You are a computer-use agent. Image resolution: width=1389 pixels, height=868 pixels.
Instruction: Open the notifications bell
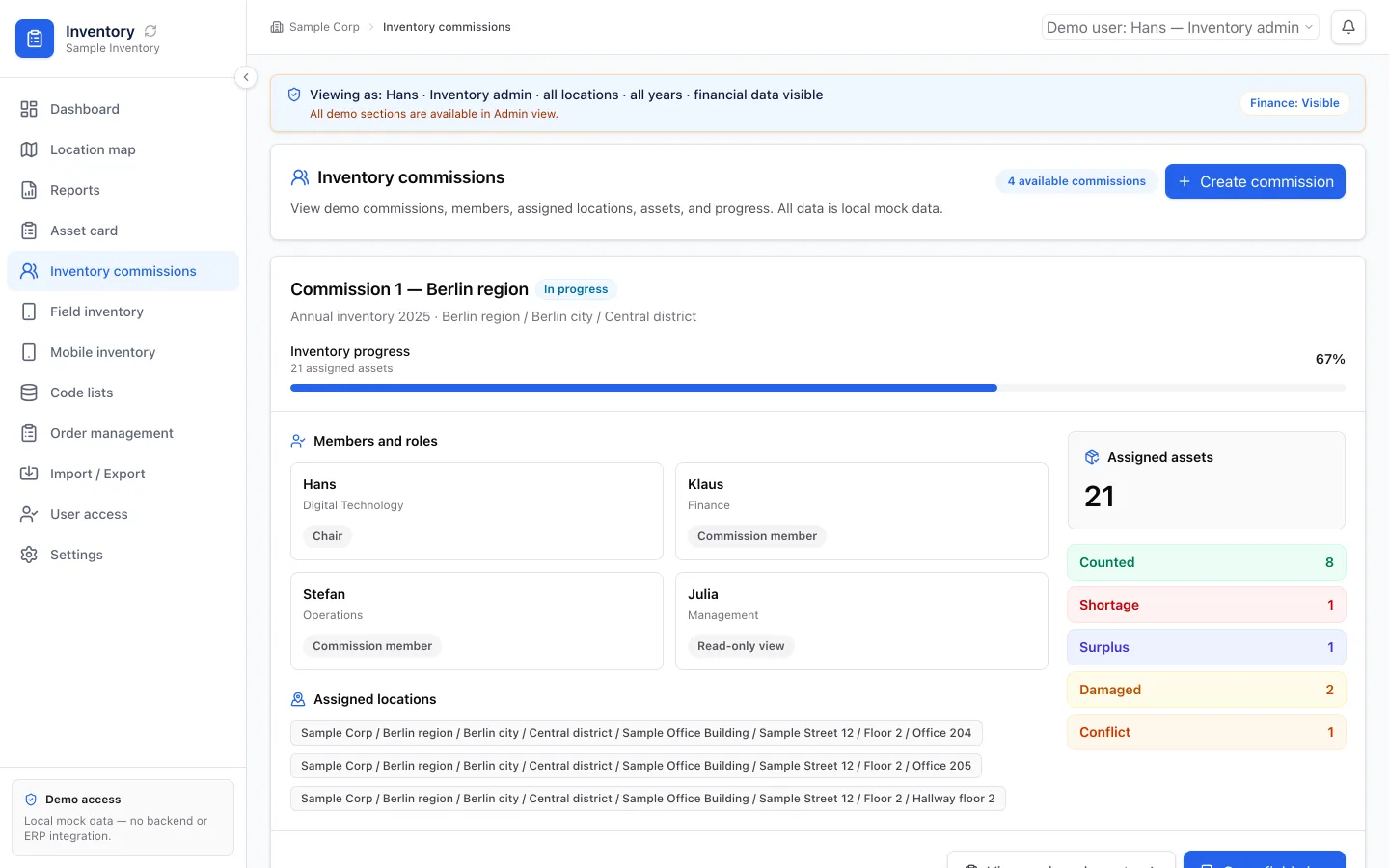[1348, 27]
